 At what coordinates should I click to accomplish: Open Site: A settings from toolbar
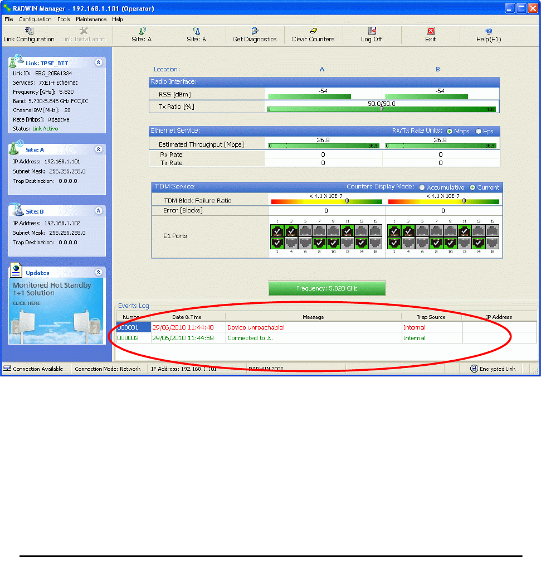(142, 35)
